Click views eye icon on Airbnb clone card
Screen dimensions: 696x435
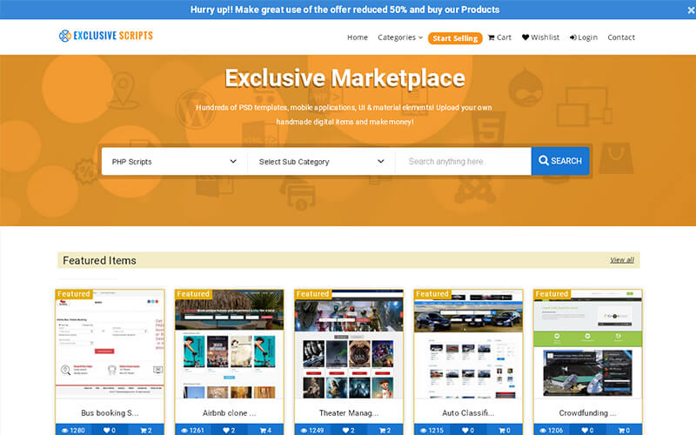(x=184, y=430)
